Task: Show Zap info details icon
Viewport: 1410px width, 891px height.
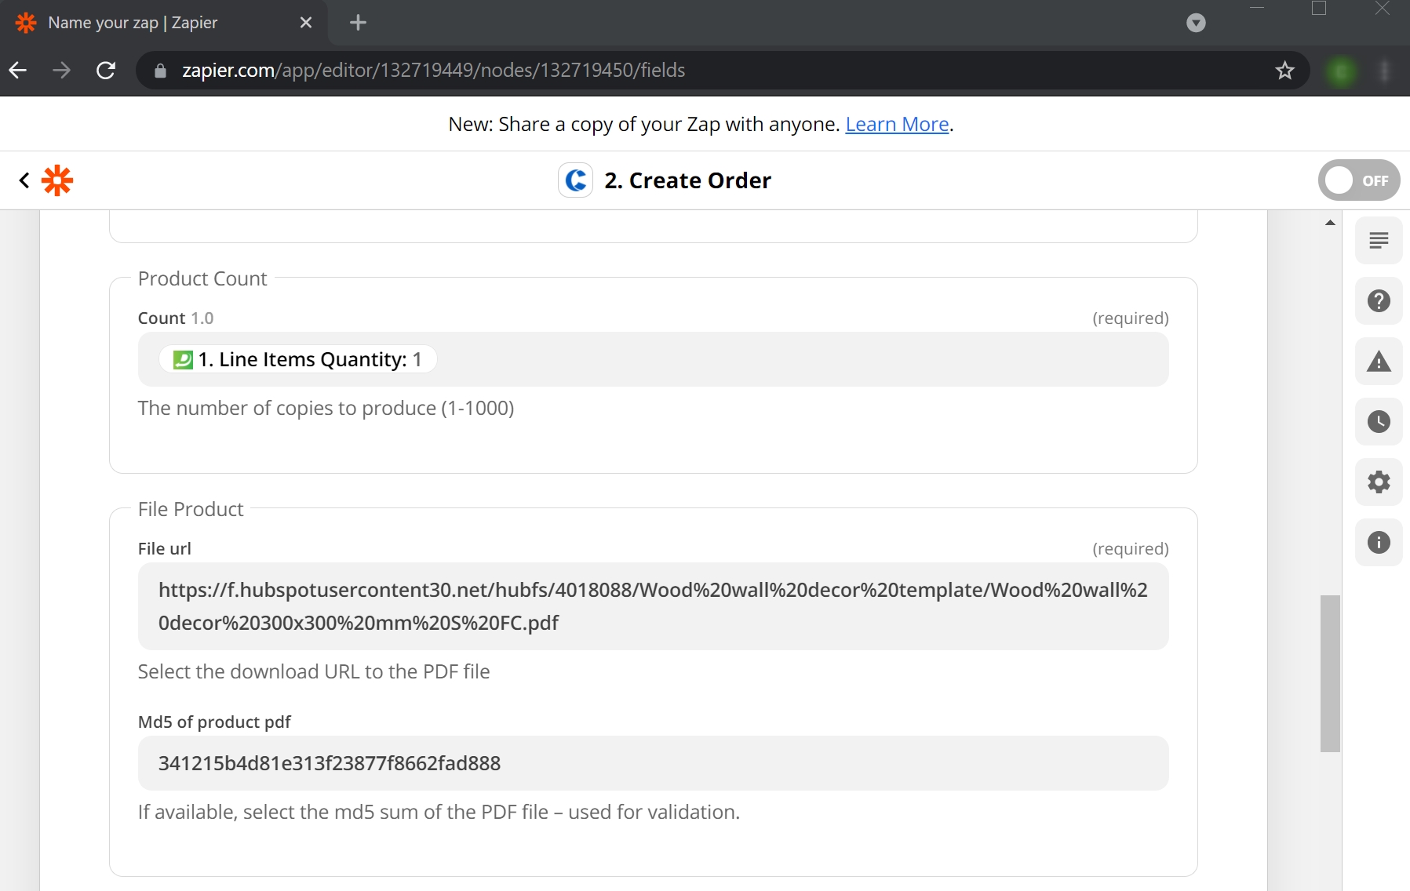Action: (1379, 542)
